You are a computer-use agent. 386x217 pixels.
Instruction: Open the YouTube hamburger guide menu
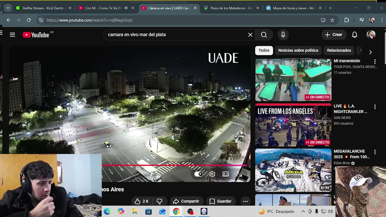12,35
